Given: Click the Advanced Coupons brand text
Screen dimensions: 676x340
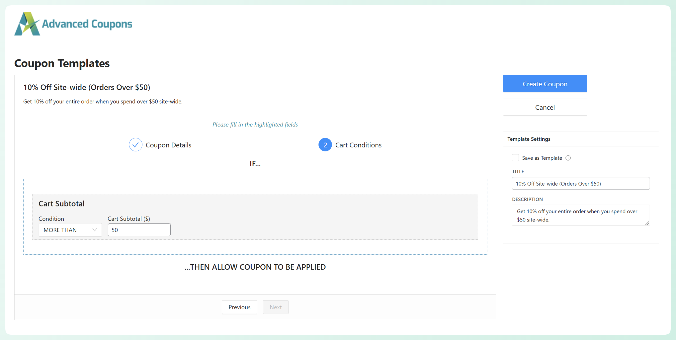Looking at the screenshot, I should [x=87, y=24].
